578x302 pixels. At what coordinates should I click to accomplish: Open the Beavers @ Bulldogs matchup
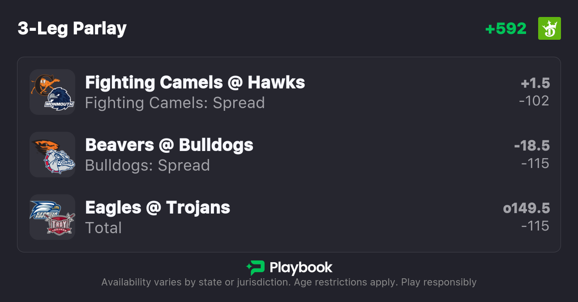coord(169,145)
